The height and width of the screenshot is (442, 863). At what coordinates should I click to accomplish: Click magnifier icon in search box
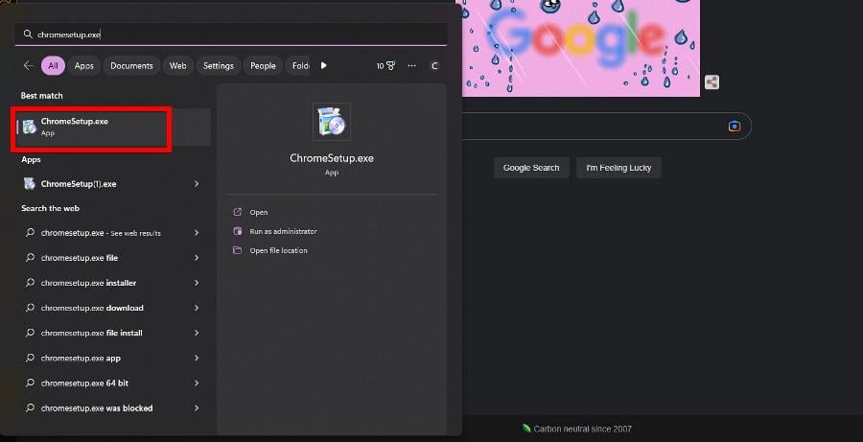28,35
